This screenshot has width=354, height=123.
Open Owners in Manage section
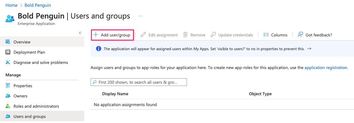click(42, 96)
